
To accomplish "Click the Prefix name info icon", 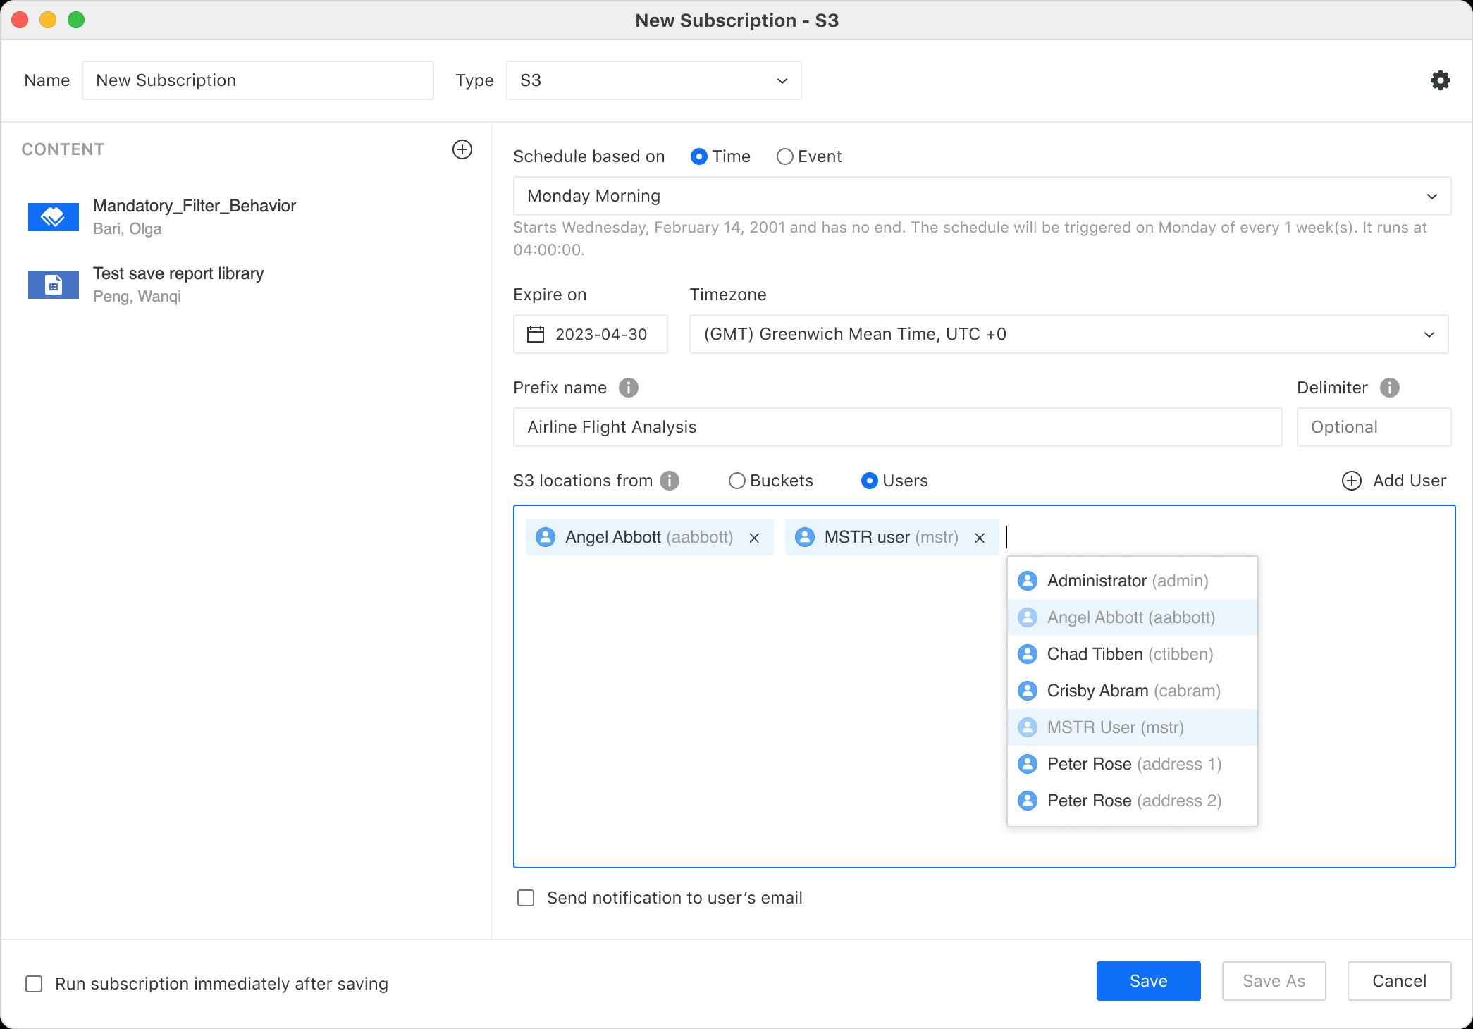I will click(628, 388).
